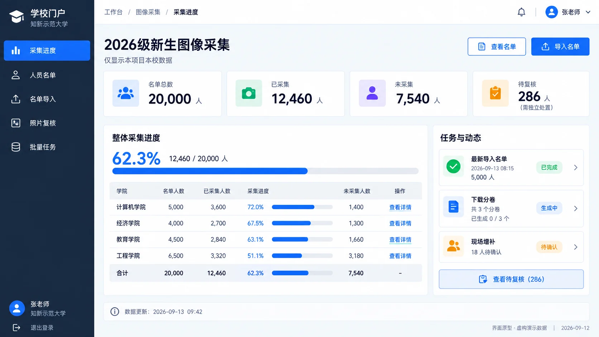Click the 采集进度 column header
This screenshot has height=337, width=599.
point(258,191)
